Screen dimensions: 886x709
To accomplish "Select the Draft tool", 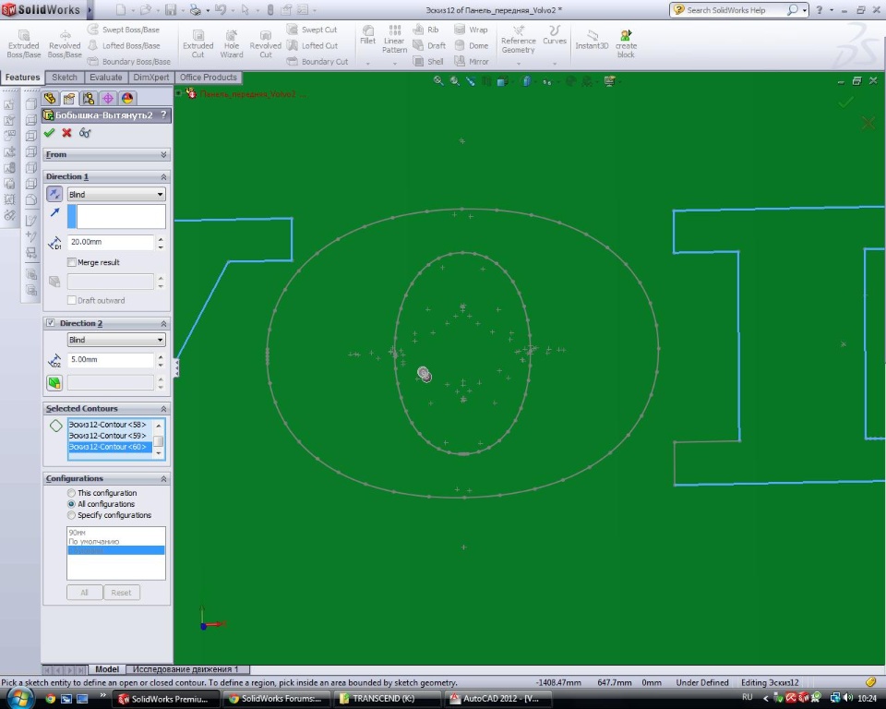I will click(x=429, y=45).
